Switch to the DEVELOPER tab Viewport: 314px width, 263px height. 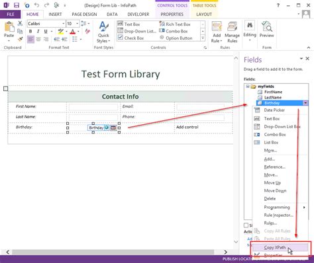point(138,15)
